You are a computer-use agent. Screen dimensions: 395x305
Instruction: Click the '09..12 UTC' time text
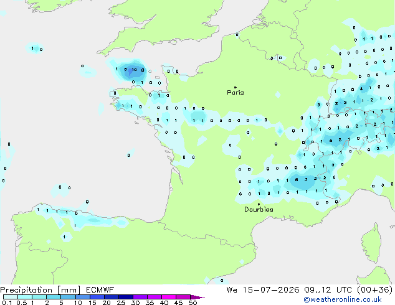pos(328,290)
